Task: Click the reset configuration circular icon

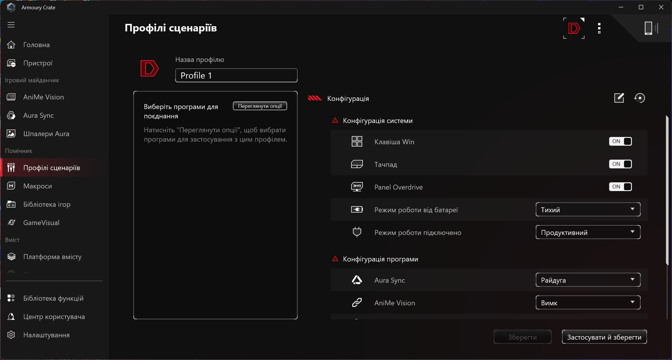Action: [639, 98]
